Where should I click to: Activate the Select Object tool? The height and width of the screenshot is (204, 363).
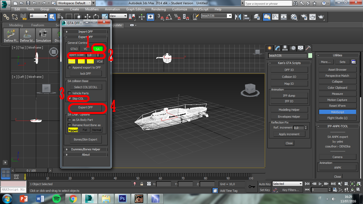(52, 17)
